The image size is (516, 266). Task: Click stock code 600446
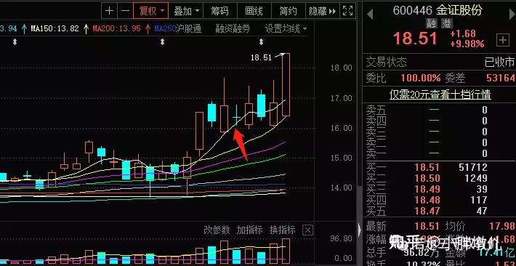coord(412,10)
